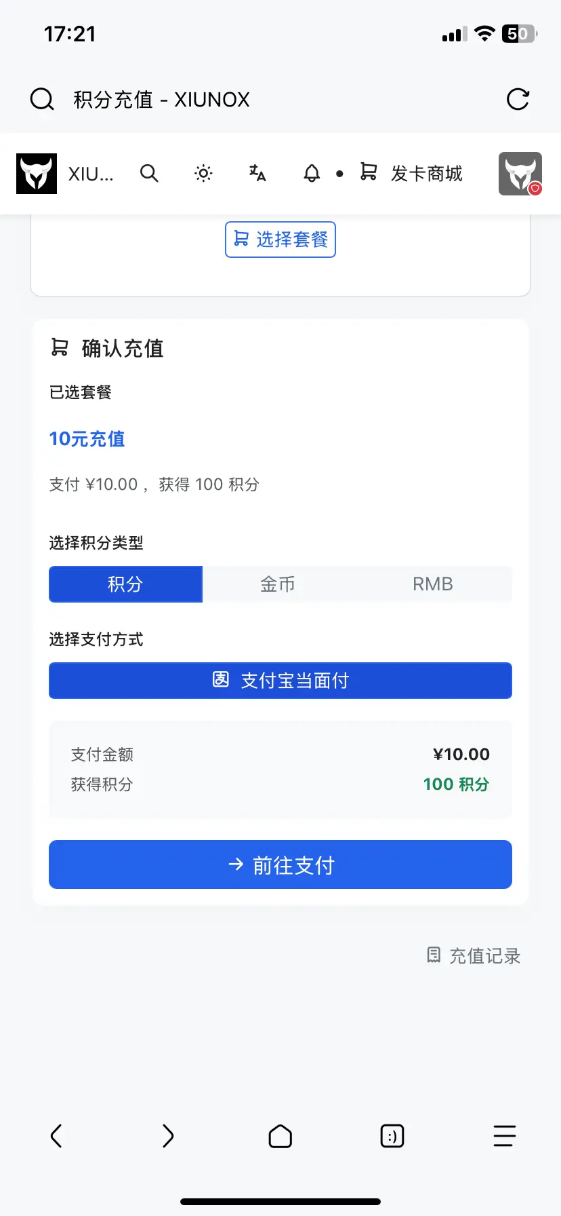The image size is (561, 1216).
Task: Go forward with browser forward arrow
Action: (168, 1136)
